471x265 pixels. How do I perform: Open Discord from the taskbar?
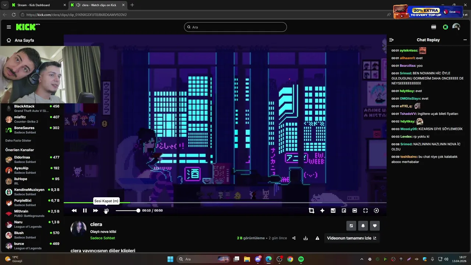258,259
